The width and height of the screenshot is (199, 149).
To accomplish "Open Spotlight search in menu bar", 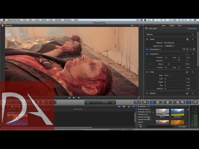I will [190, 20].
